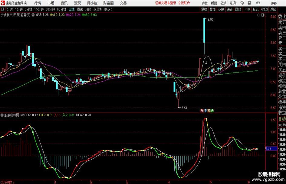Click the DIF2: 0.31 indicator value
Viewport: 286px width, 184px height.
point(46,115)
